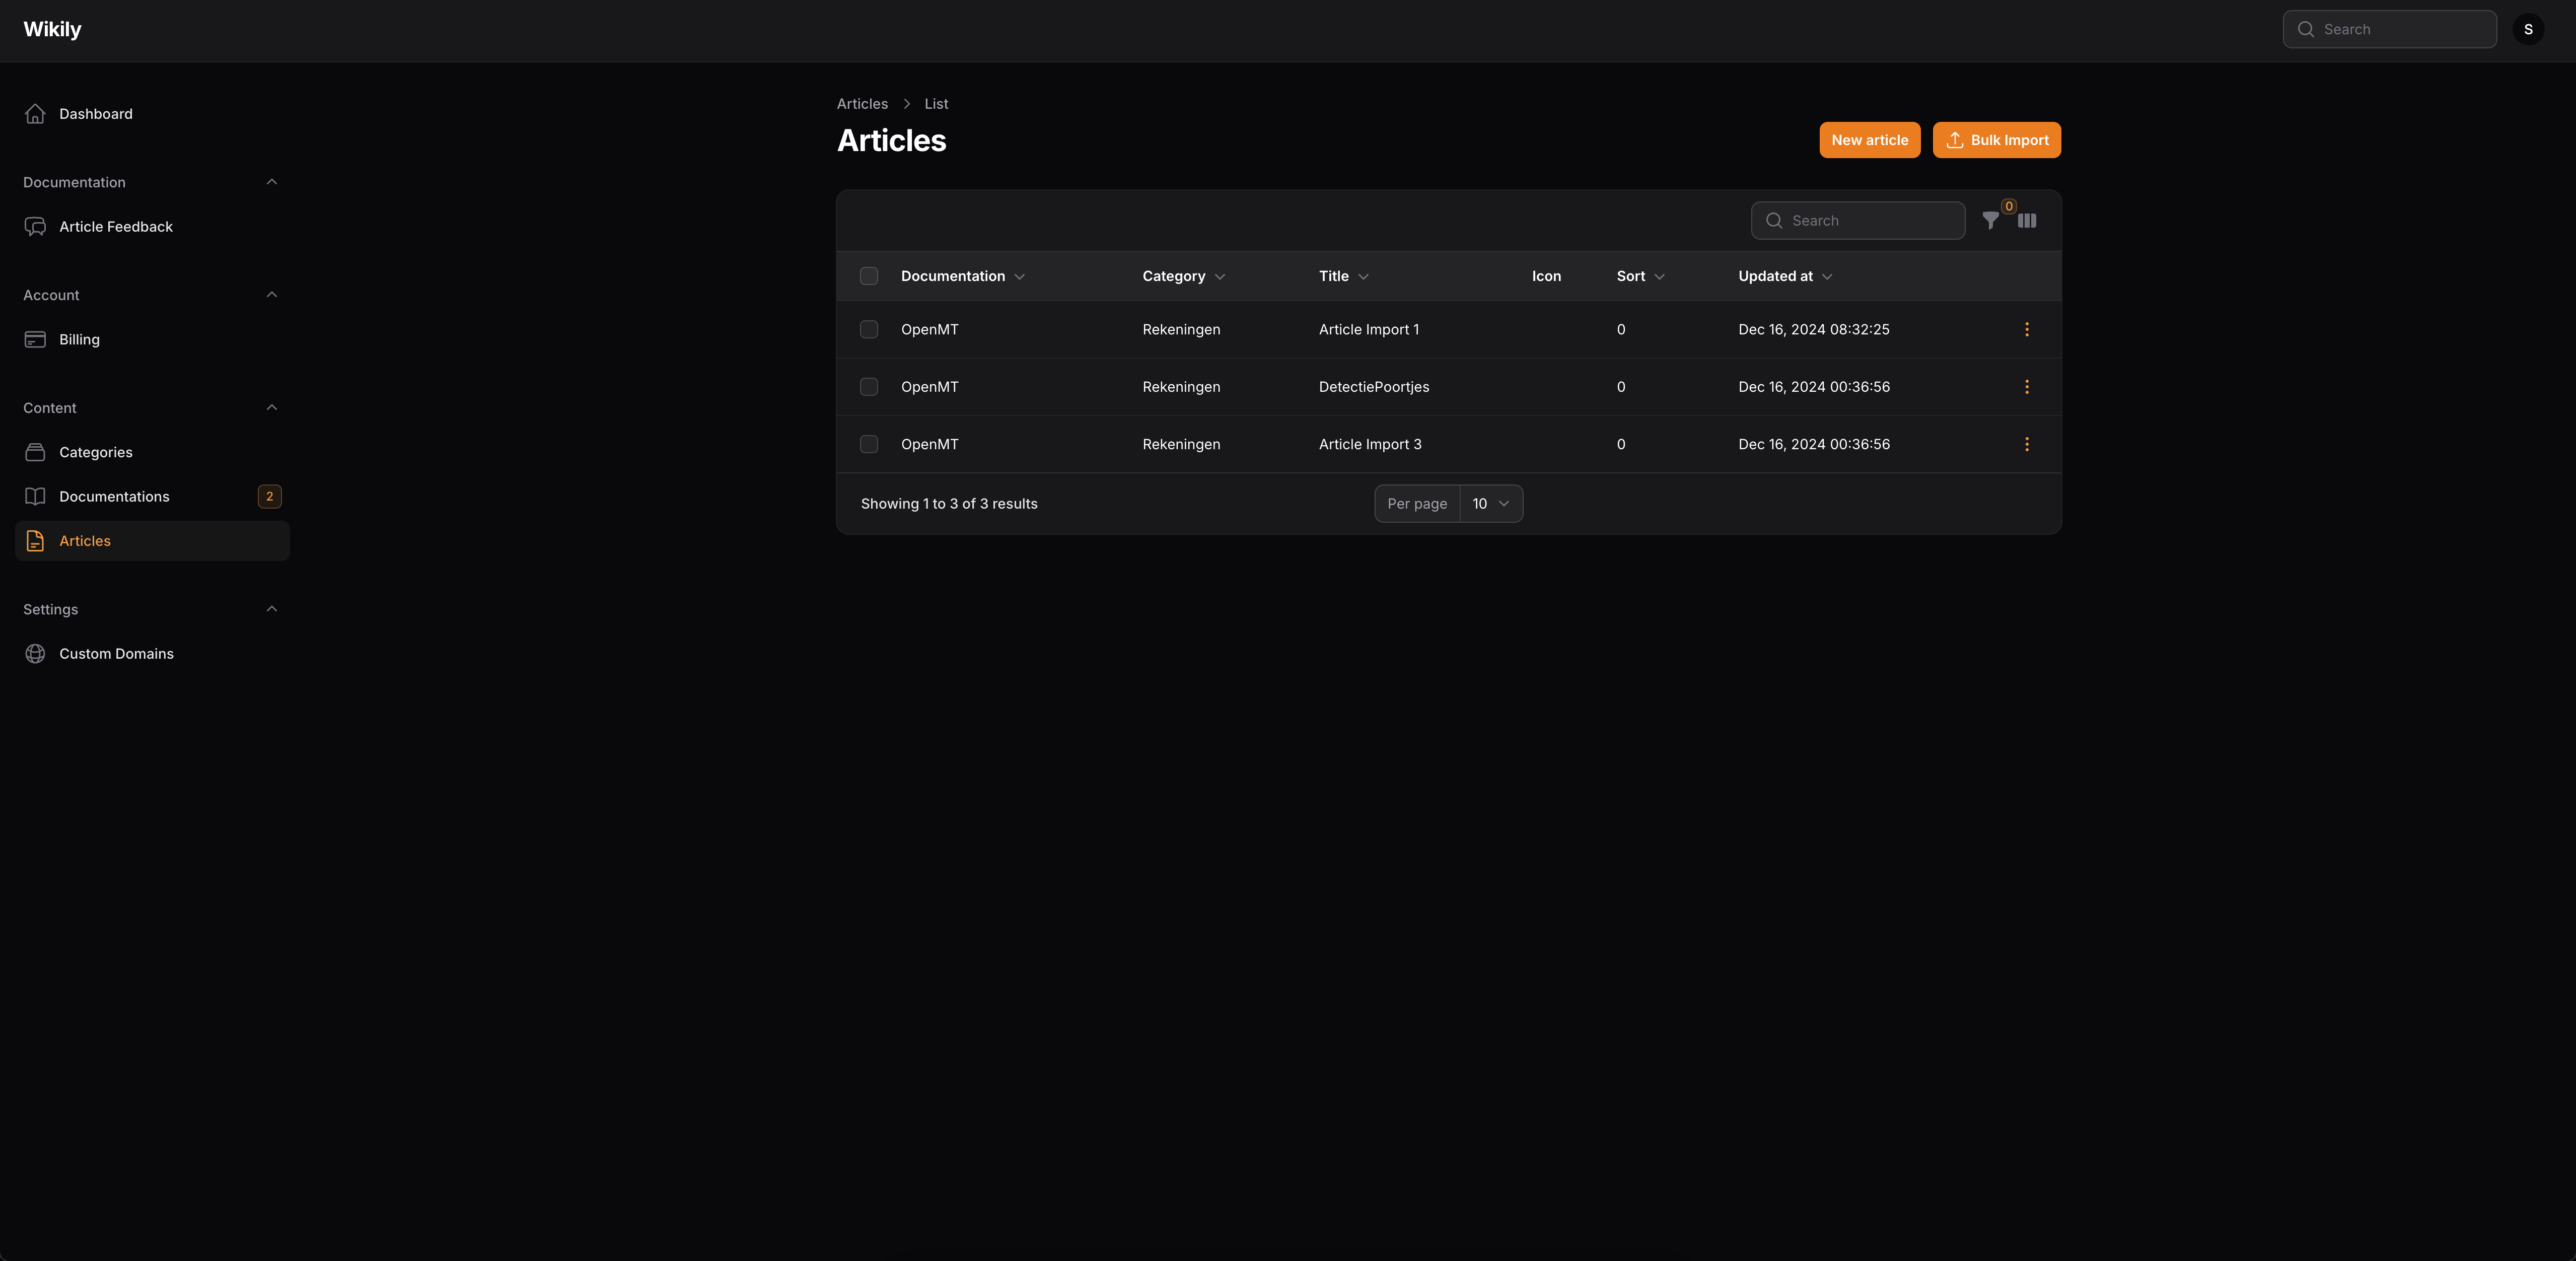Toggle table columns icon

(2027, 221)
